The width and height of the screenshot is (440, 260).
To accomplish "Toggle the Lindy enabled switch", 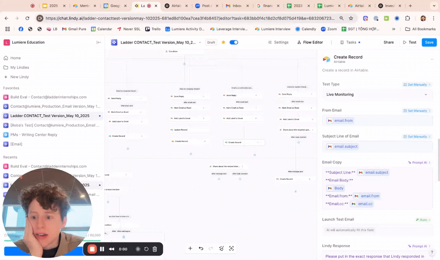I will (x=234, y=42).
